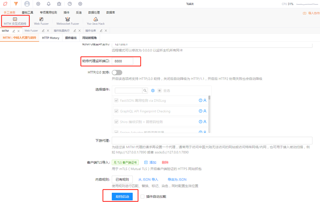Click the gear icon after the help icon
The width and height of the screenshot is (320, 202).
pos(80,4)
